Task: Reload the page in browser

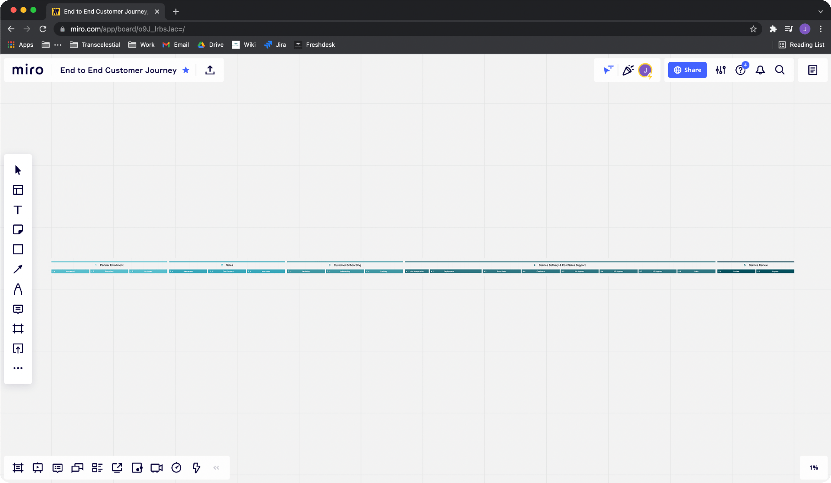Action: 43,29
